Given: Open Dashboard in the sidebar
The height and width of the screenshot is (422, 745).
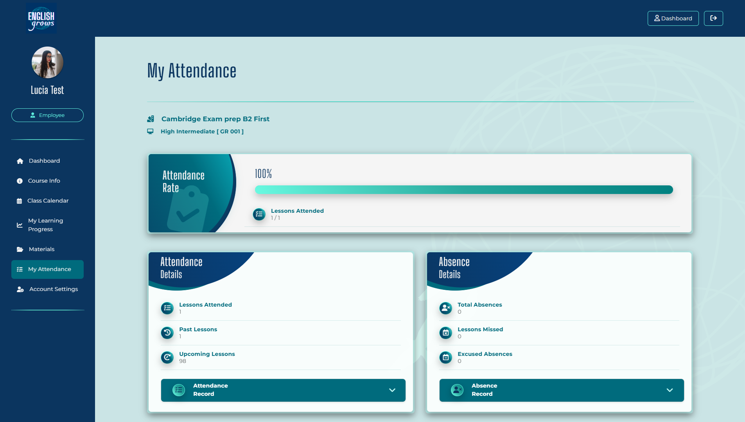Looking at the screenshot, I should (47, 161).
